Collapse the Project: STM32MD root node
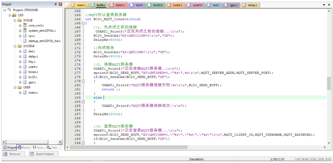Image resolution: width=333 pixels, height=163 pixels. 5,10
